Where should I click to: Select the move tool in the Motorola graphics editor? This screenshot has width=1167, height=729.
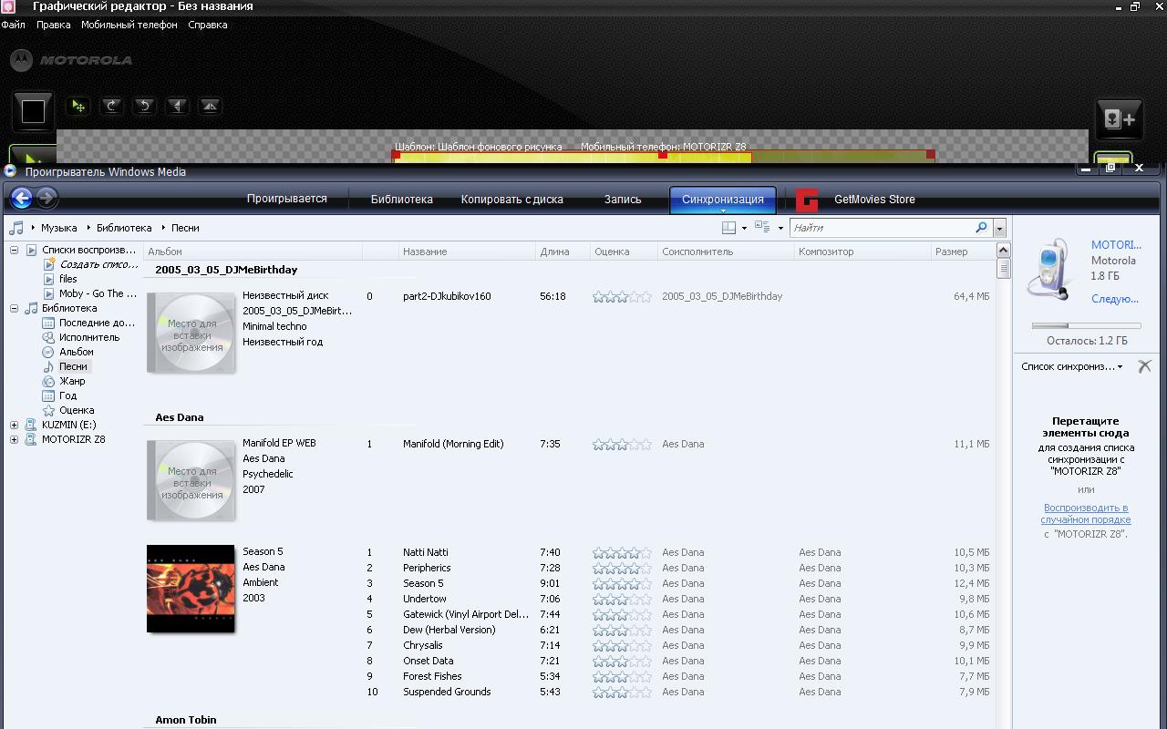click(x=78, y=106)
